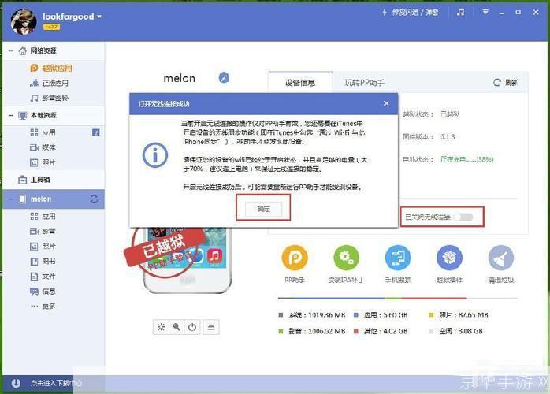Open 越狱应用 in the sidebar
The image size is (550, 394).
coord(51,68)
